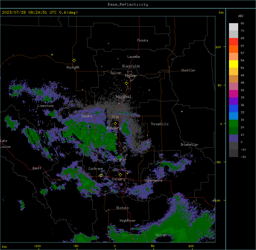Click the -50 tick label on right axis
256x250 pixels.
tap(218, 162)
